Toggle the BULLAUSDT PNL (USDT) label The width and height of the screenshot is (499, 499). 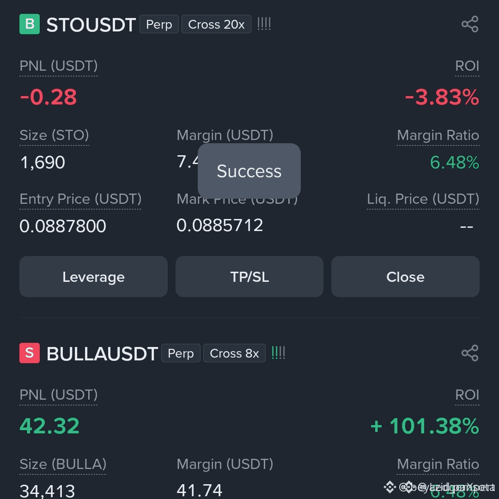tap(59, 395)
